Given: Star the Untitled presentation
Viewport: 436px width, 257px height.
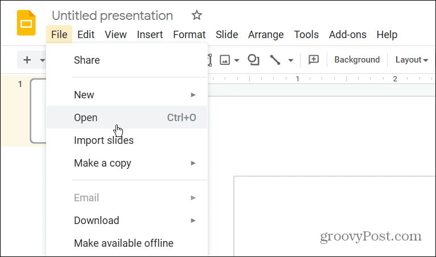Looking at the screenshot, I should tap(196, 15).
